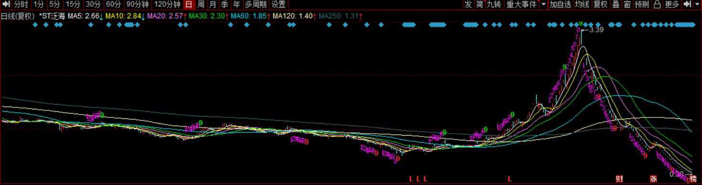
Task: Click the 涨 marker at chart bottom
Action: (x=653, y=179)
